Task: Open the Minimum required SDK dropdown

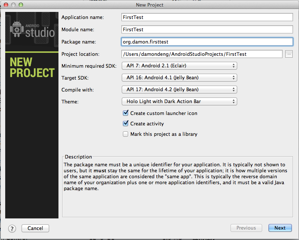Action: [179, 66]
